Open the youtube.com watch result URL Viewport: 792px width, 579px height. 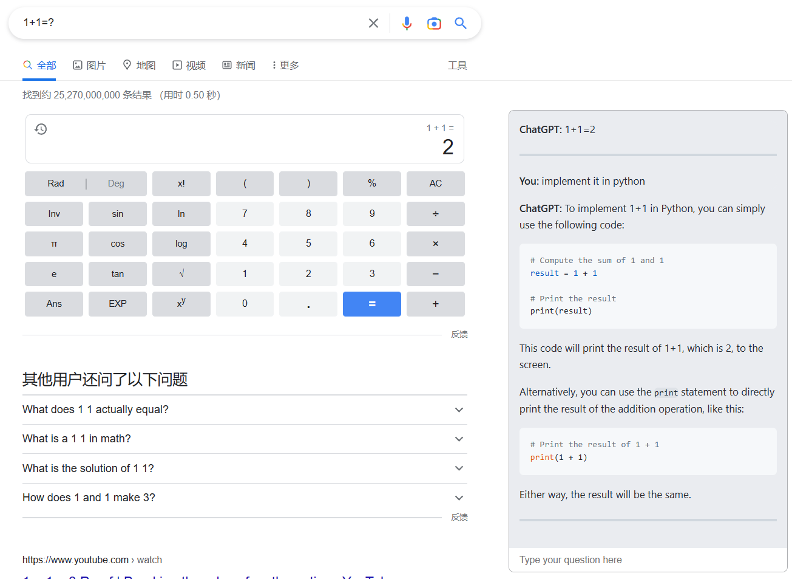pyautogui.click(x=92, y=560)
